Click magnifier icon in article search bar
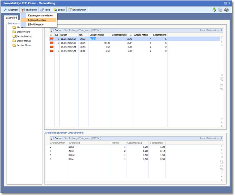The height and width of the screenshot is (196, 235). coord(52,138)
